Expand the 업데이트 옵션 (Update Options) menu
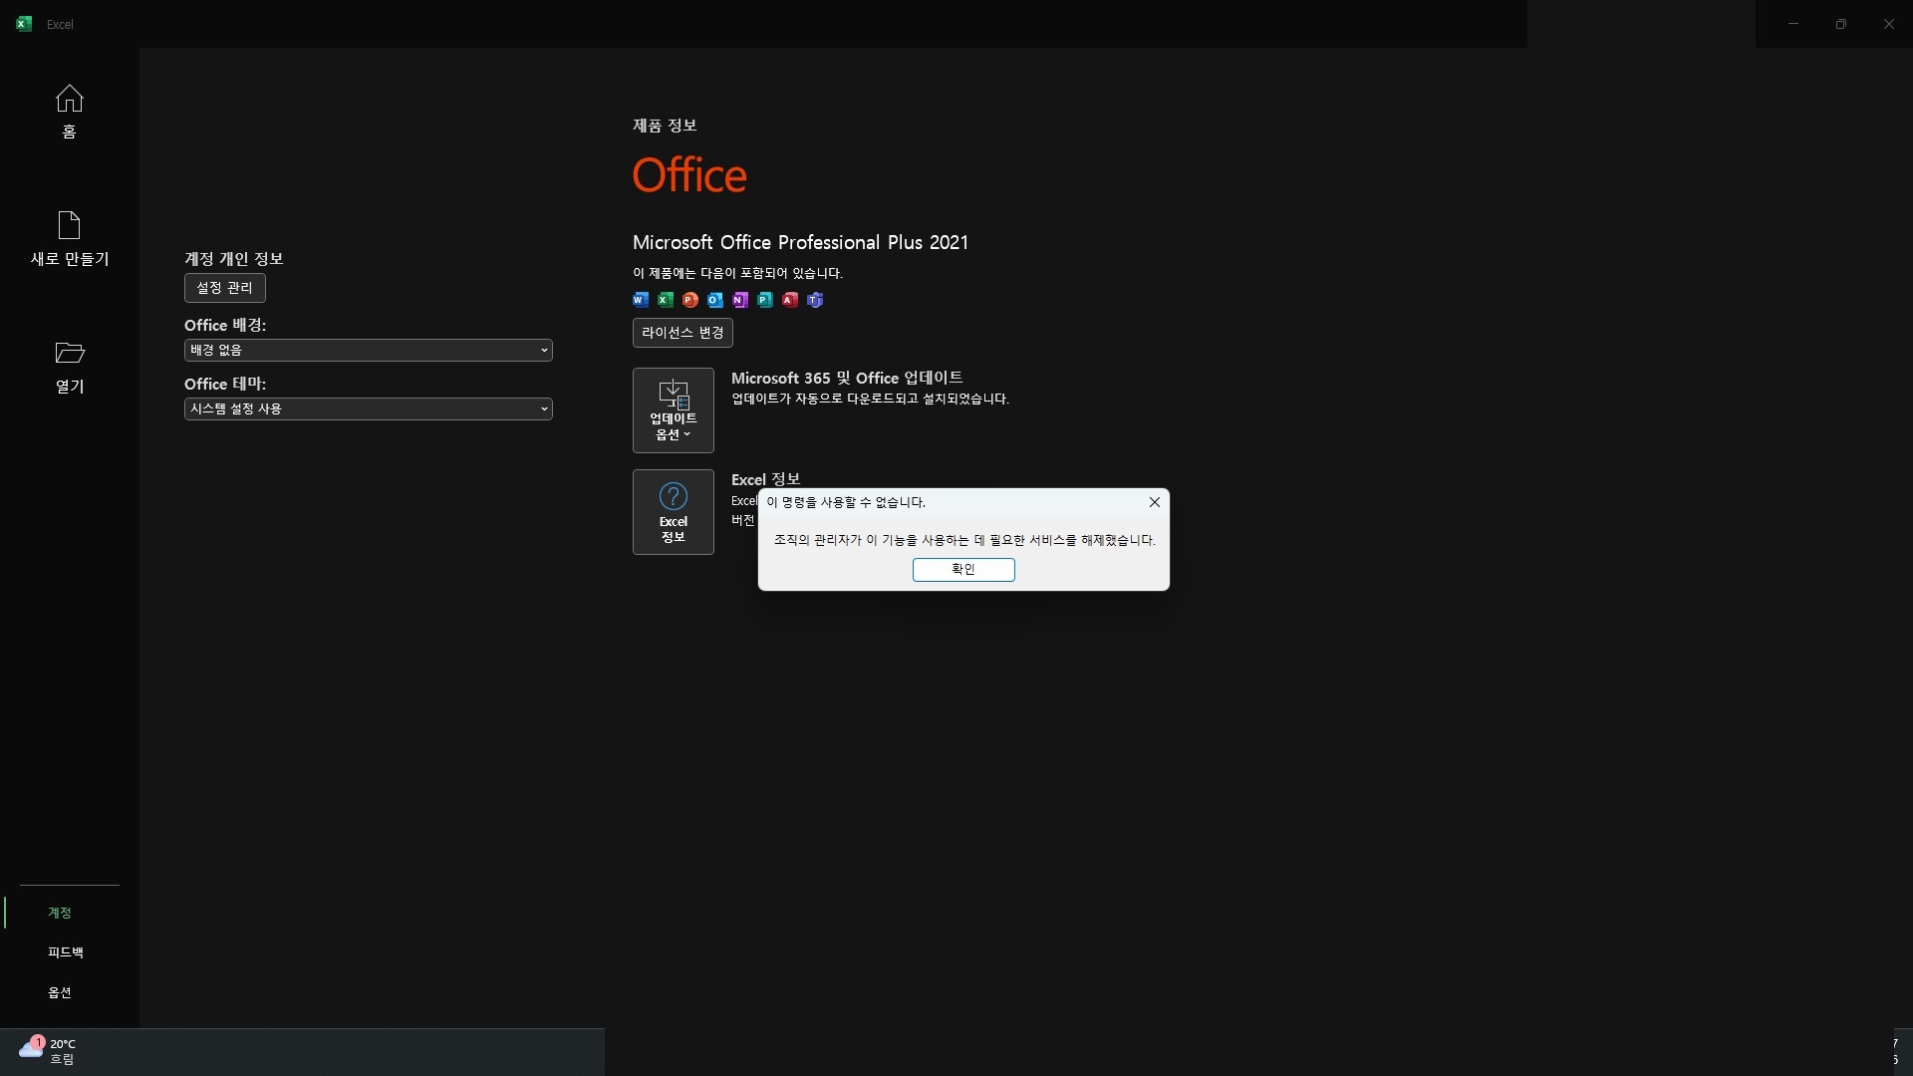The image size is (1913, 1076). click(674, 410)
